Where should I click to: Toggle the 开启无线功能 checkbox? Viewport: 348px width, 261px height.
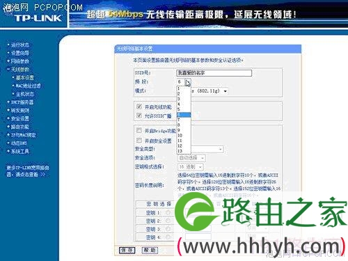tap(139, 106)
